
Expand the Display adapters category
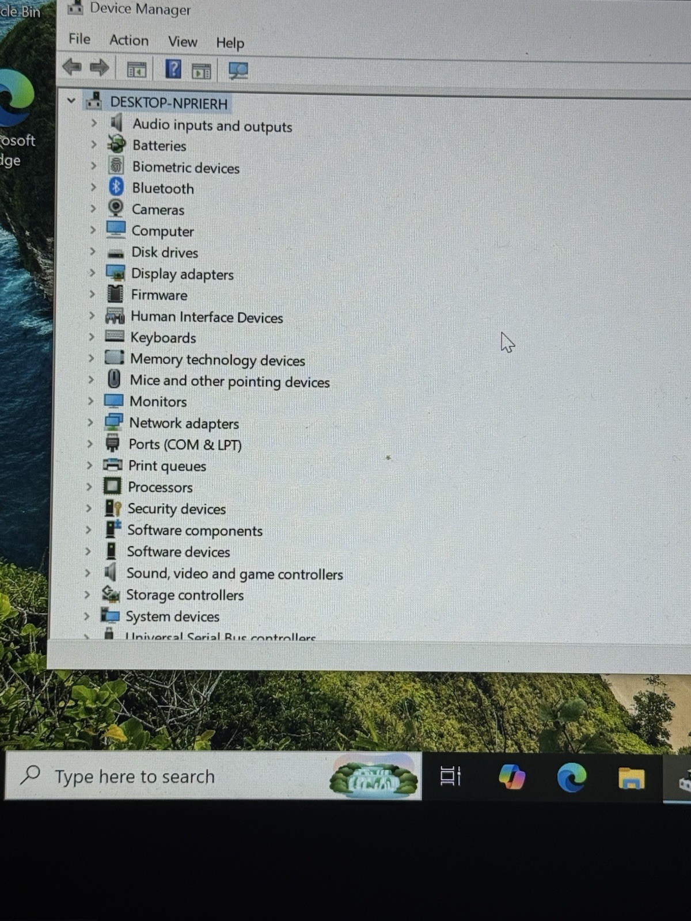[x=92, y=272]
